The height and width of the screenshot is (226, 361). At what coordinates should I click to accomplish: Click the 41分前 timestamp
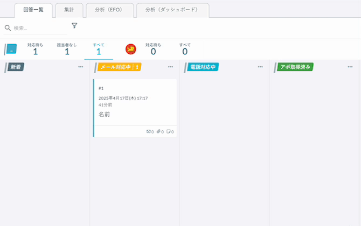[105, 105]
